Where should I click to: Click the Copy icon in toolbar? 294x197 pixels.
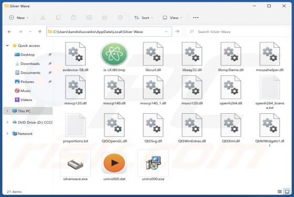[58, 18]
